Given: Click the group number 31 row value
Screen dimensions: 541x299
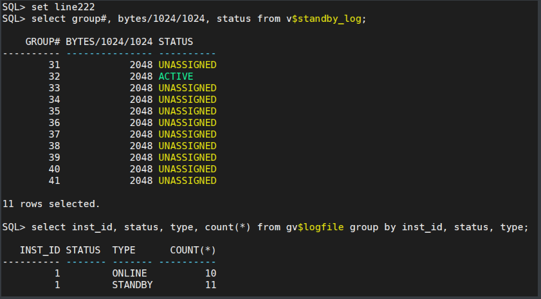Looking at the screenshot, I should point(54,65).
